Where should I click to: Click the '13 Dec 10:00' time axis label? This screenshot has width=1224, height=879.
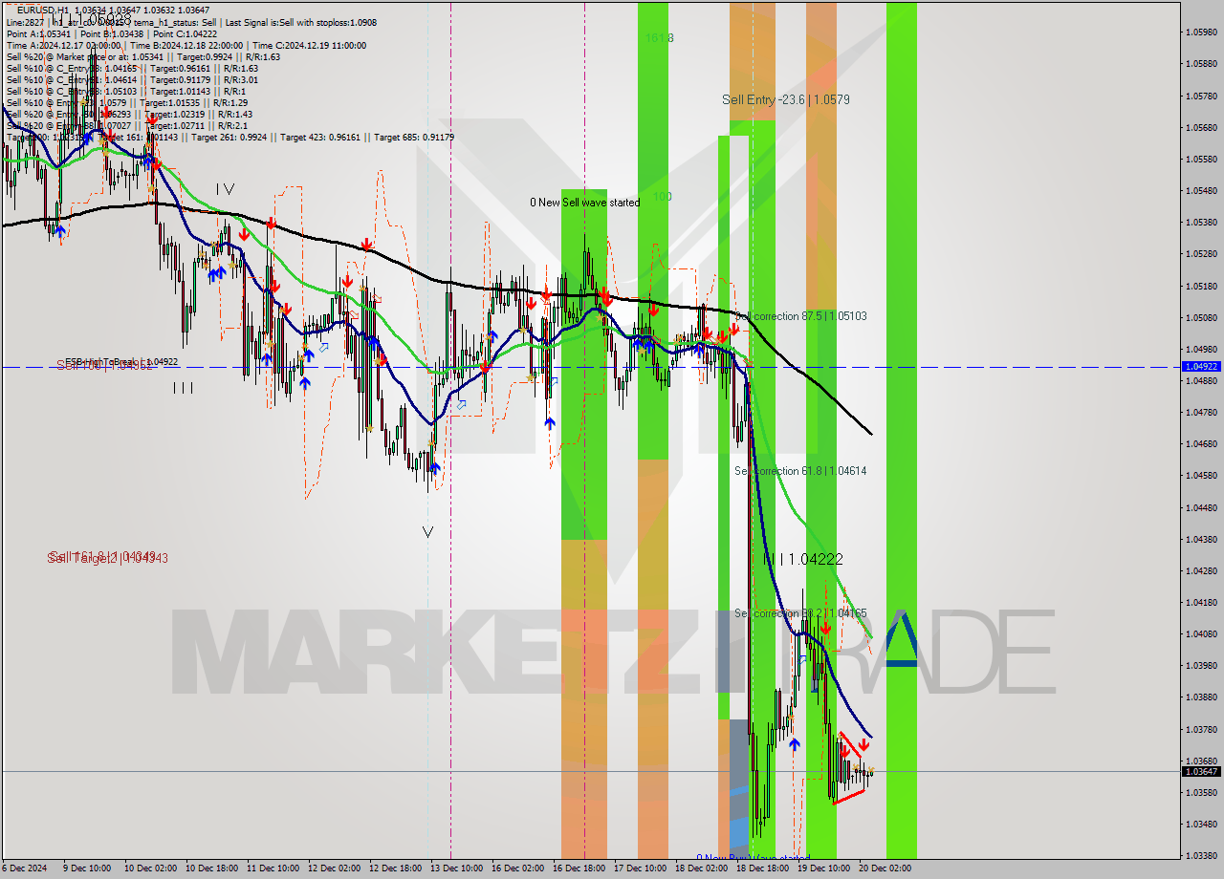pos(456,868)
